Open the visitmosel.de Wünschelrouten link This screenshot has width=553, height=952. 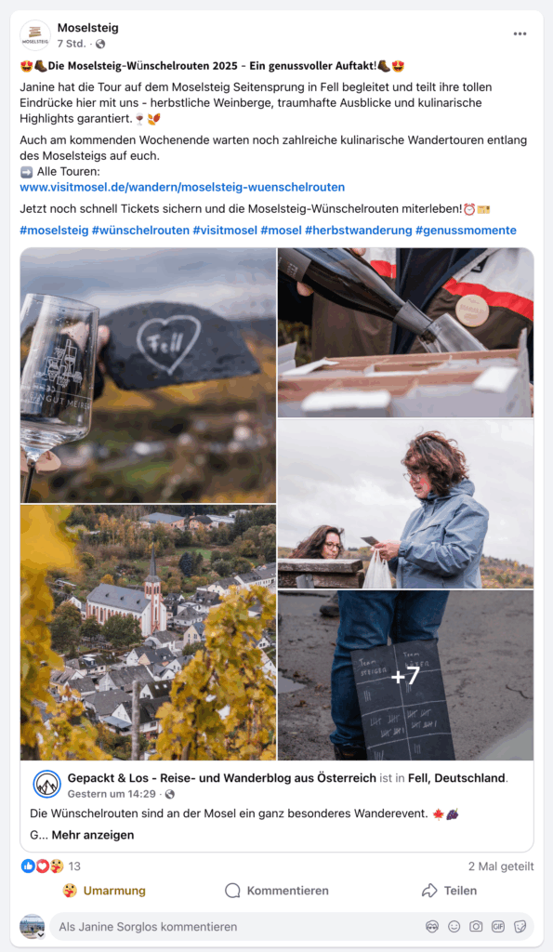(182, 187)
